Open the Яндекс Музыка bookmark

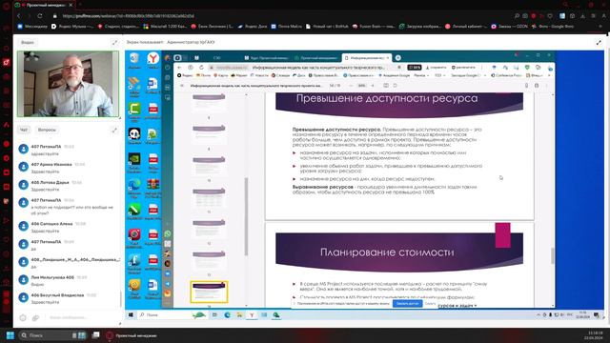click(x=72, y=27)
